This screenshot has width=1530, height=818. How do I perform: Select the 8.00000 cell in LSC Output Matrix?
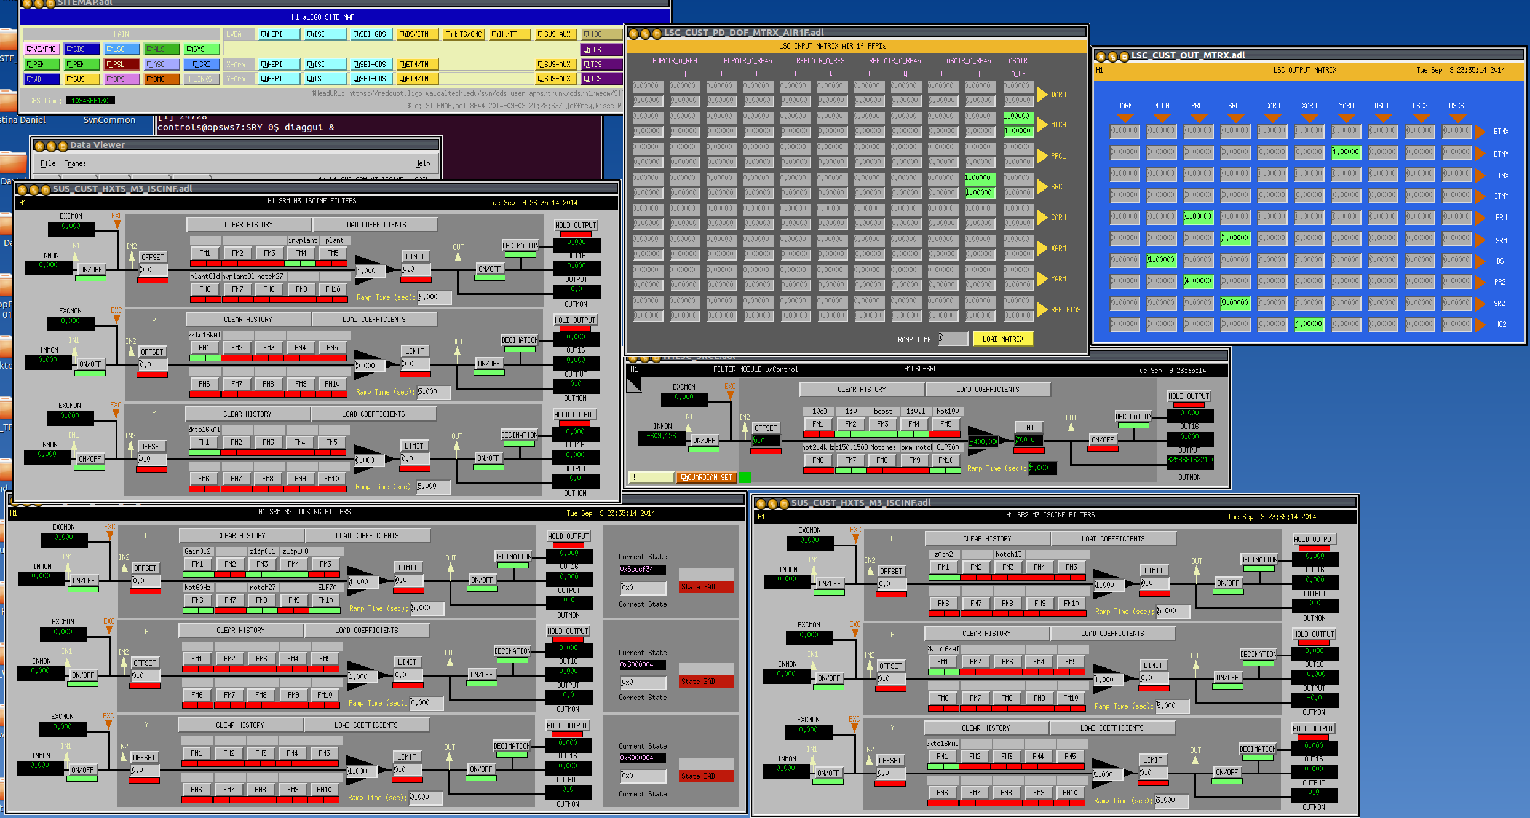pyautogui.click(x=1235, y=302)
